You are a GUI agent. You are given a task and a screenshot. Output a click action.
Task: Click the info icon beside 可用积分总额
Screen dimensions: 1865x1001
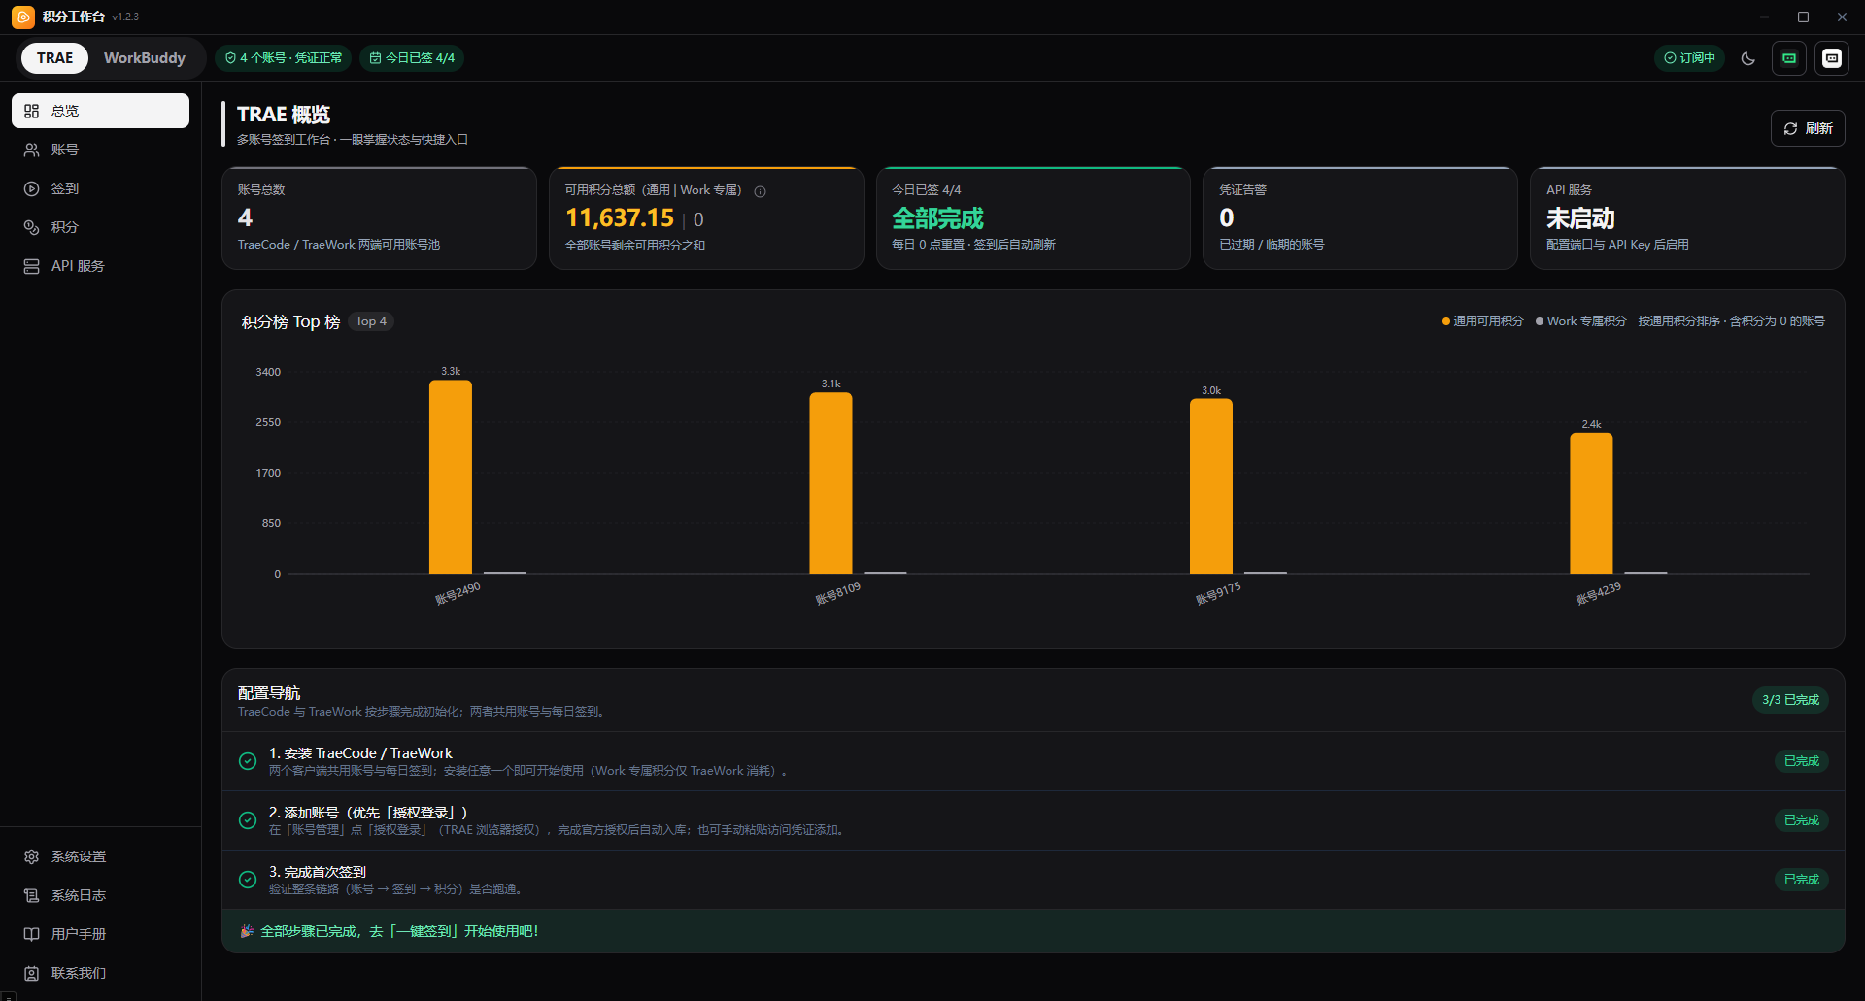tap(761, 191)
